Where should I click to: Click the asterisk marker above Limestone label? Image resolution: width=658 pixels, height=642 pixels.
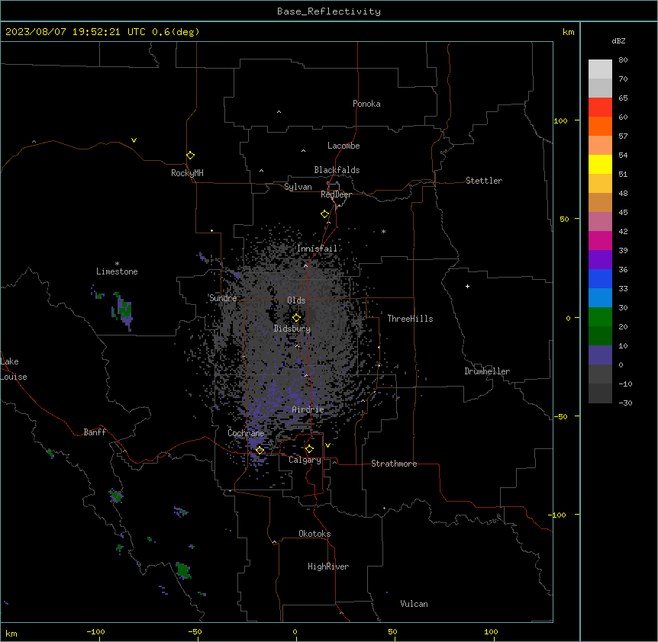tap(117, 264)
